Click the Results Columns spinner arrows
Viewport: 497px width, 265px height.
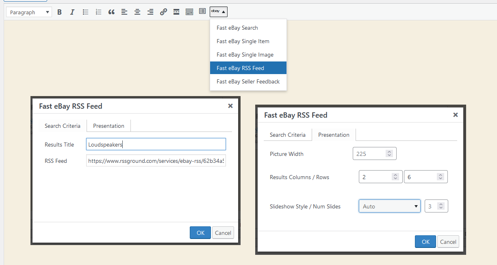point(395,177)
